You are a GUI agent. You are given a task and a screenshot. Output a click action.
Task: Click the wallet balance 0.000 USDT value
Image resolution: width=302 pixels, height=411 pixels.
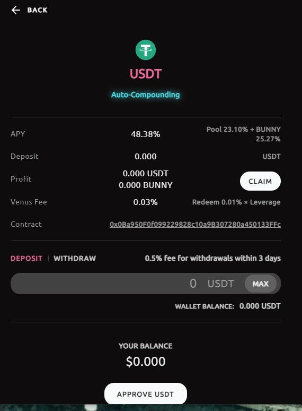point(260,306)
